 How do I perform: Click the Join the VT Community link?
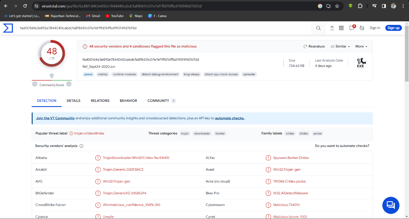coord(55,118)
